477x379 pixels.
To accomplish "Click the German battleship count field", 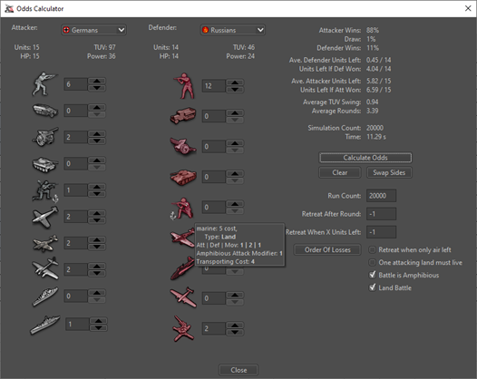I will pyautogui.click(x=77, y=325).
